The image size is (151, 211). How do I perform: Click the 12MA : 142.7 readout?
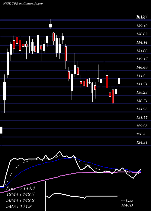(20, 194)
